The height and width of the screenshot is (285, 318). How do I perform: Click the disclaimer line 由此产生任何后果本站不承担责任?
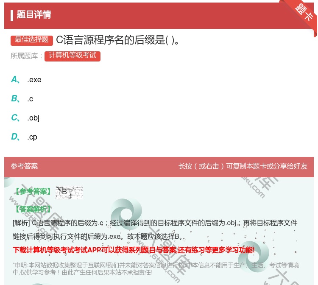[107, 272]
